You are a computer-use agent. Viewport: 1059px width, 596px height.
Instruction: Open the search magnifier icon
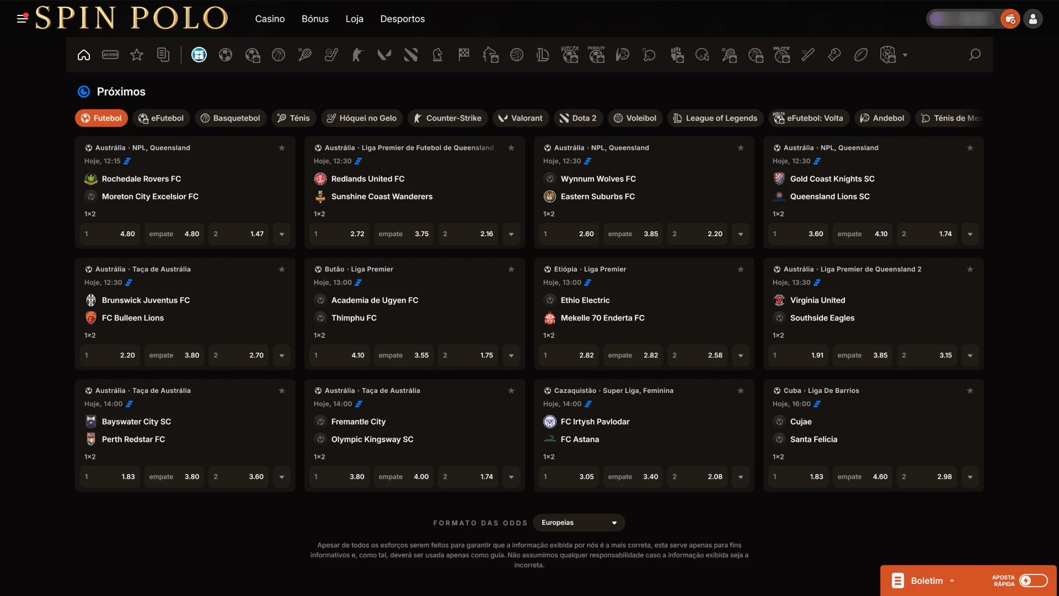(x=975, y=55)
